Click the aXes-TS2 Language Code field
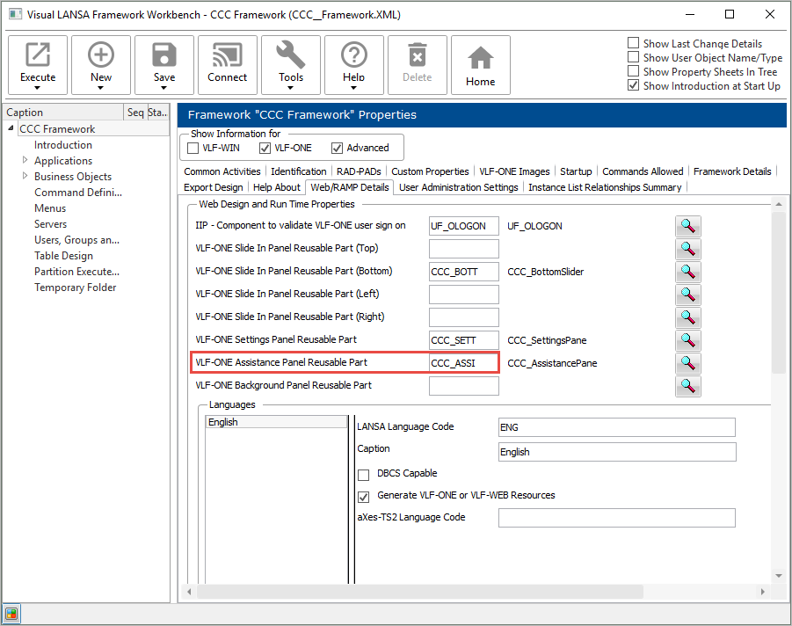The width and height of the screenshot is (792, 626). pyautogui.click(x=617, y=518)
